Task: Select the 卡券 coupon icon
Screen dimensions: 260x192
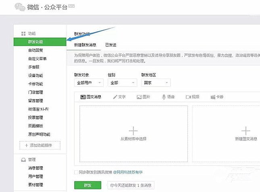Action: click(x=213, y=97)
